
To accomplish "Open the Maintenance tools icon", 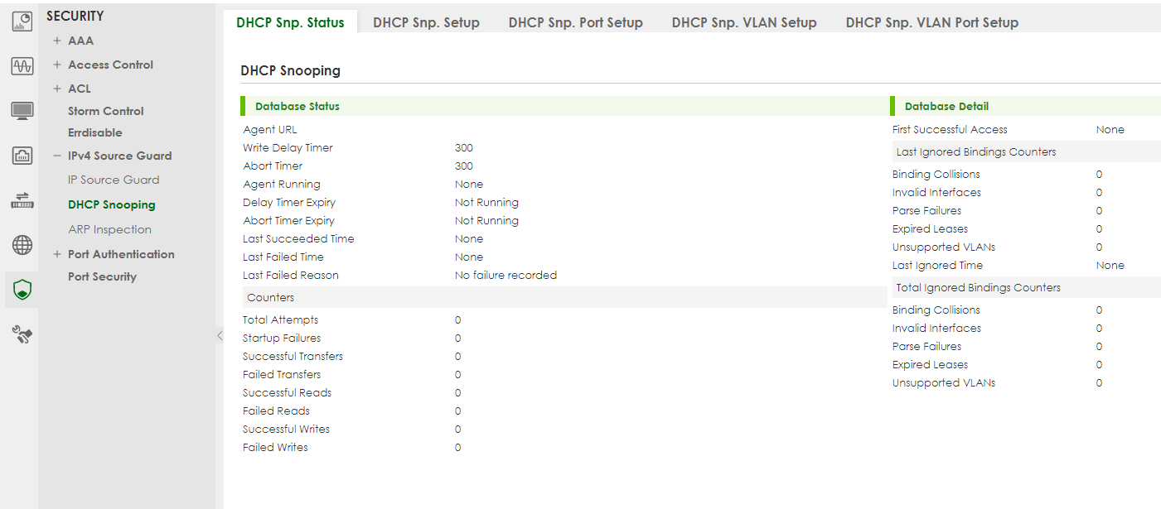I will [x=22, y=334].
